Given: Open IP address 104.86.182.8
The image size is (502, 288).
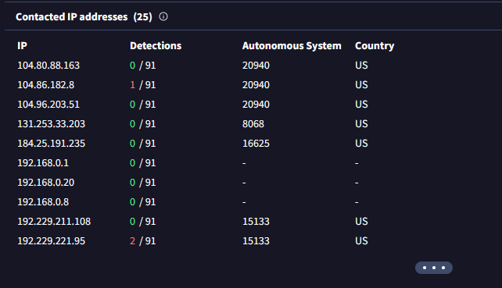Looking at the screenshot, I should point(46,85).
